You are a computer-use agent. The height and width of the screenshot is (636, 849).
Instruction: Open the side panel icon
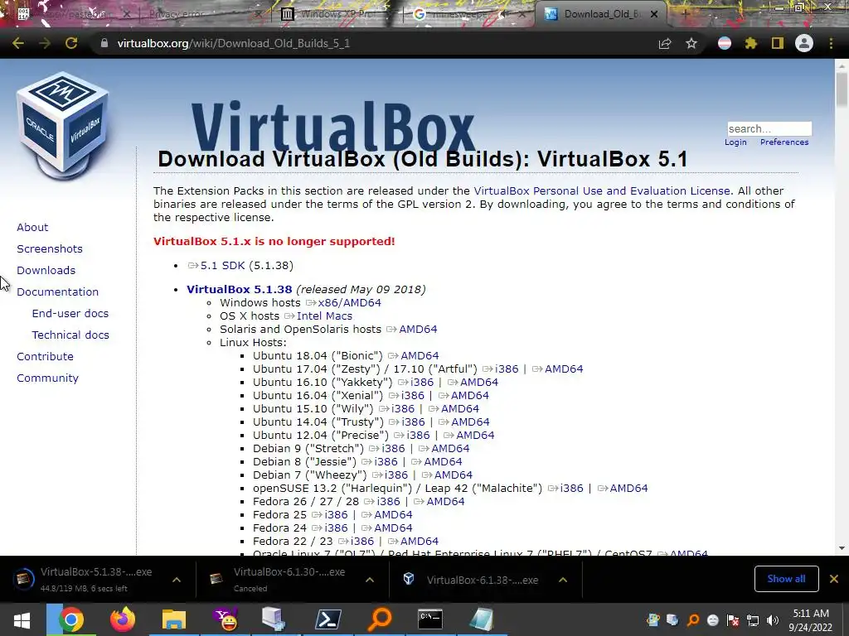pos(778,43)
